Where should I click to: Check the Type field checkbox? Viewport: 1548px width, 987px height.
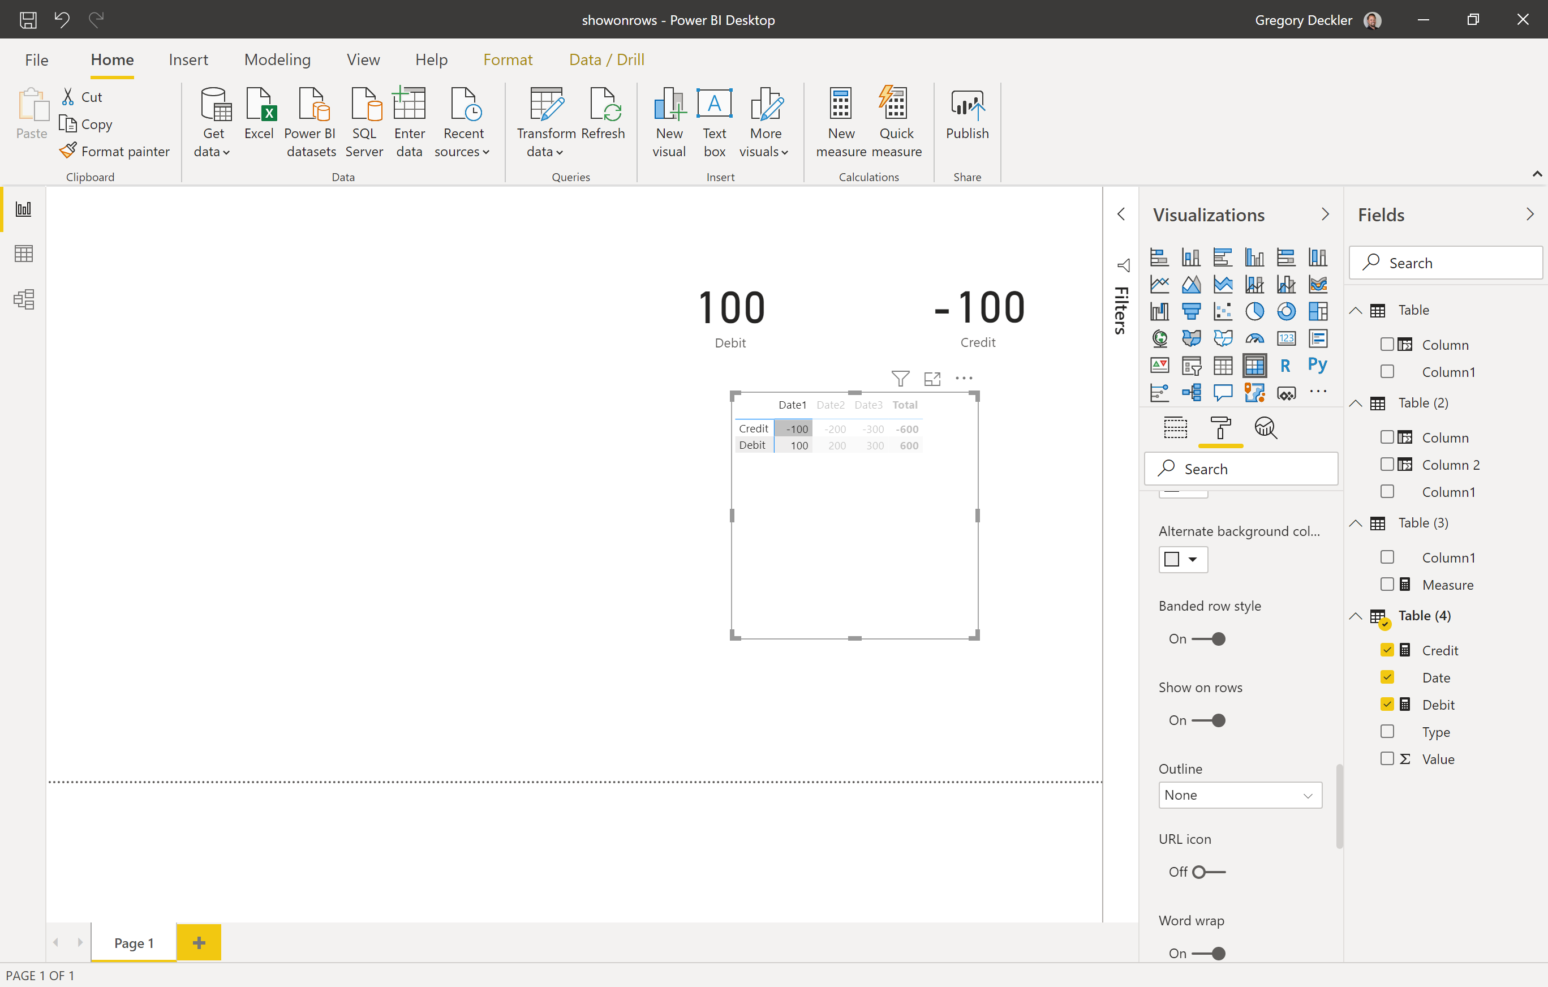click(x=1387, y=732)
